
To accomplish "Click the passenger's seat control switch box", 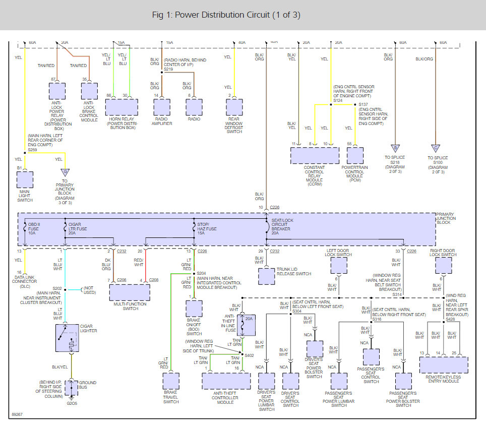I will pyautogui.click(x=372, y=357).
